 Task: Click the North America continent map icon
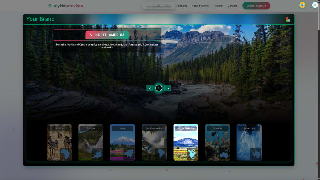192,154
